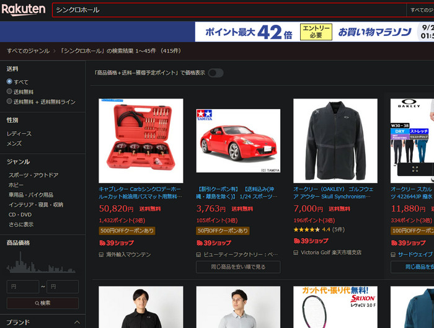The height and width of the screenshot is (328, 434).
Task: Choose the スポーツ・アウトドア genre
Action: click(33, 175)
